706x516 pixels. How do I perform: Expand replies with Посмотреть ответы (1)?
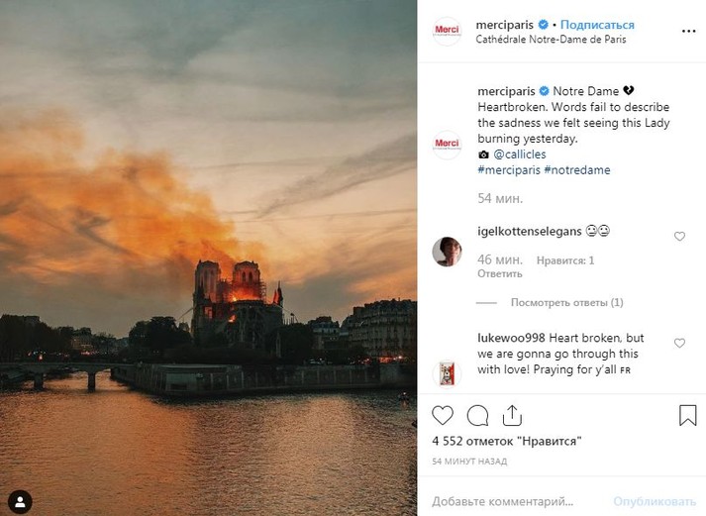point(566,302)
